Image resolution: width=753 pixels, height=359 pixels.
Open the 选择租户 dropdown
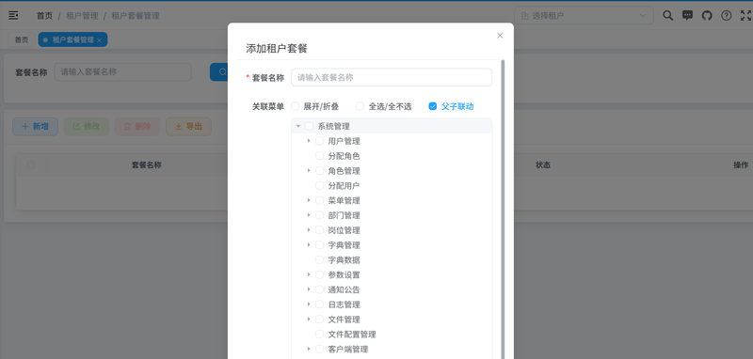click(584, 15)
